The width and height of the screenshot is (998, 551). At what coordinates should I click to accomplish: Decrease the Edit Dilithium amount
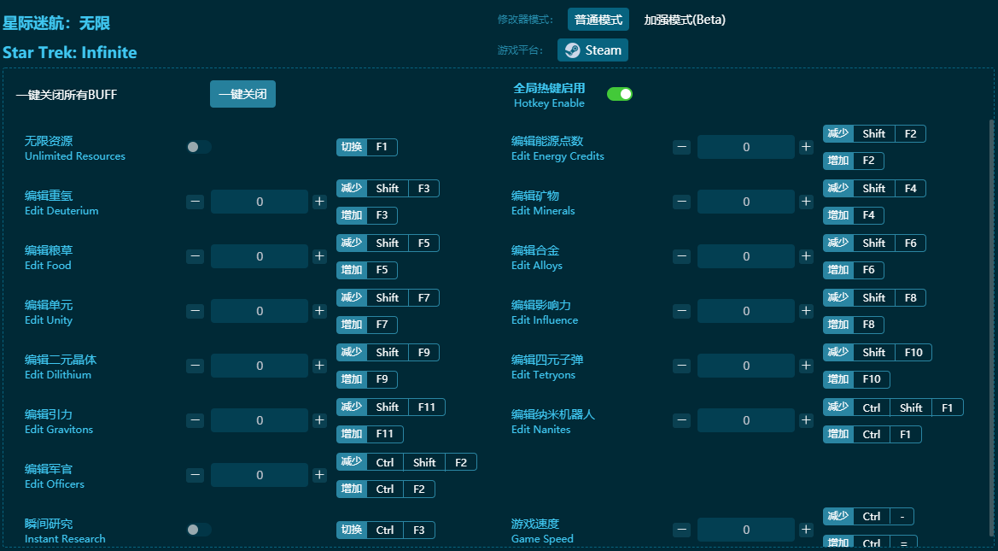click(196, 366)
